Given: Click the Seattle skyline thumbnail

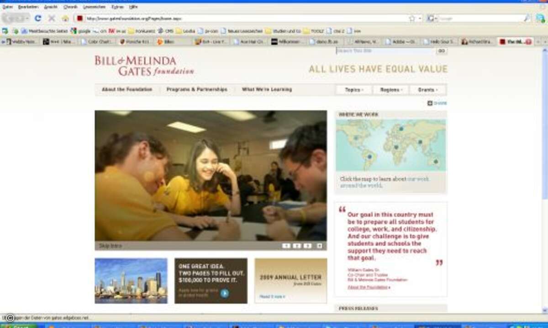Looking at the screenshot, I should click(x=131, y=281).
